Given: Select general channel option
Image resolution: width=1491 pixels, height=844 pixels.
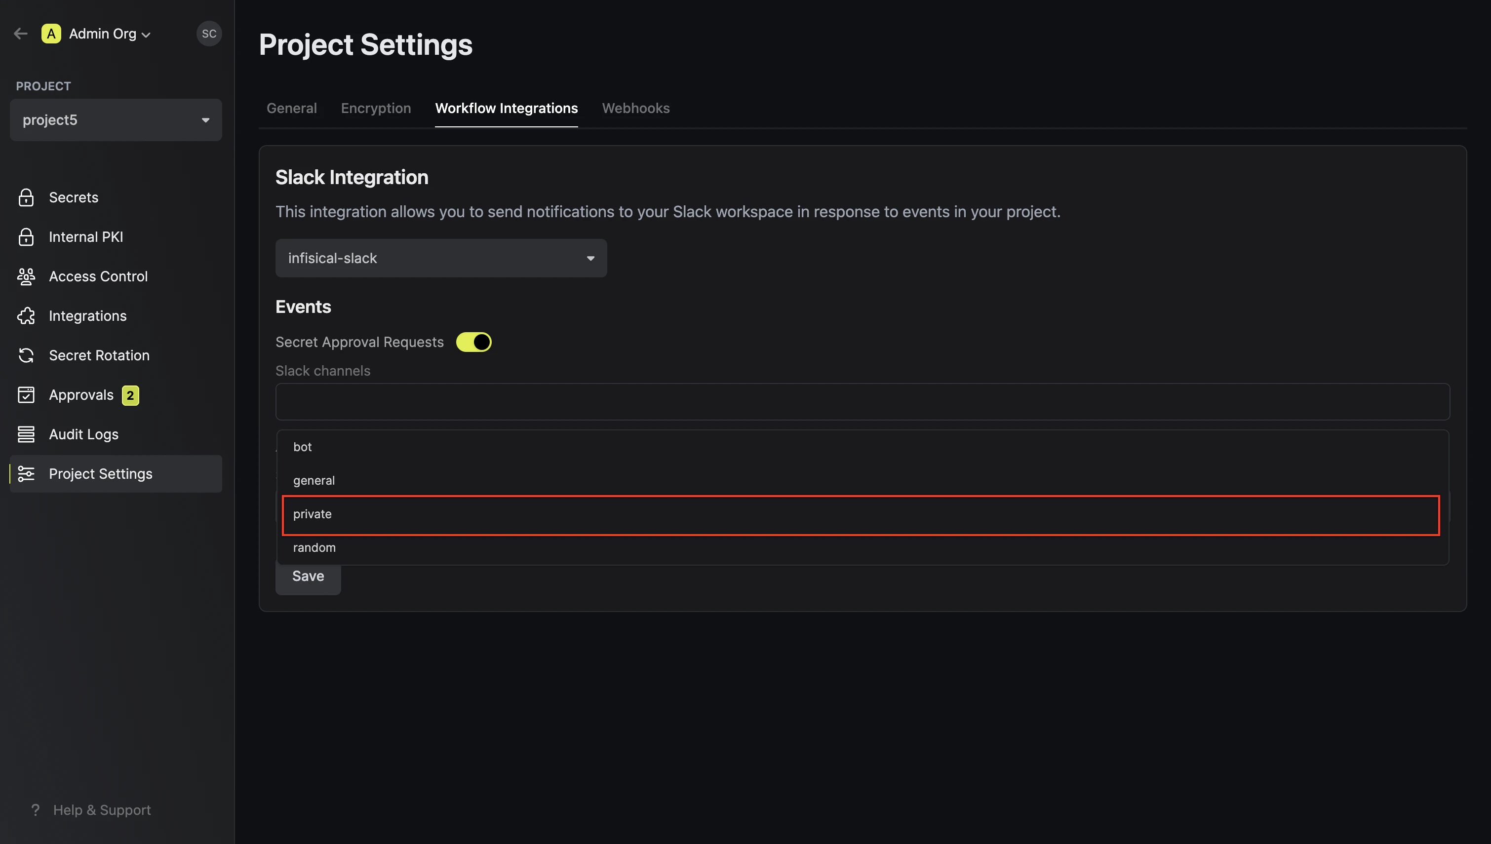Looking at the screenshot, I should pos(863,481).
